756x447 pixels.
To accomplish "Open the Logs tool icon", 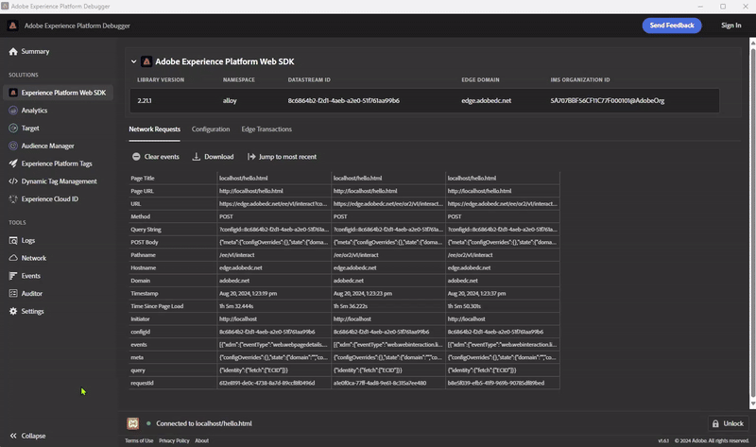I will [13, 241].
